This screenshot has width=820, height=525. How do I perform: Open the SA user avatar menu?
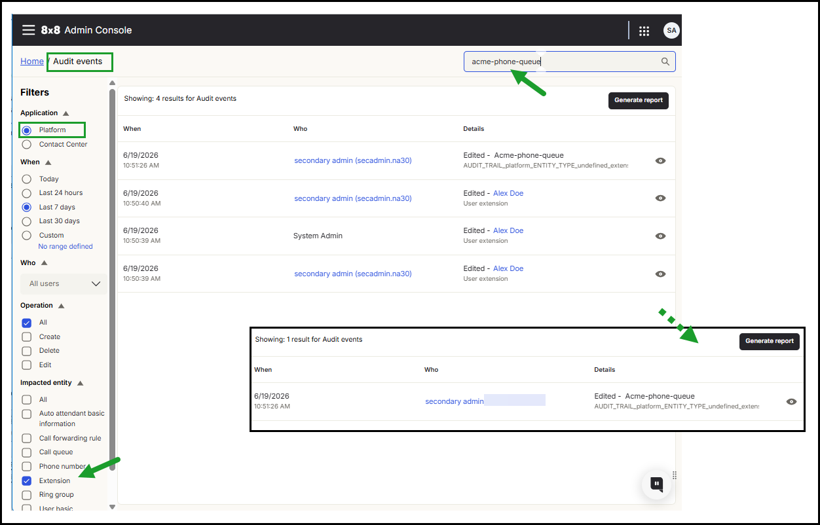tap(671, 30)
